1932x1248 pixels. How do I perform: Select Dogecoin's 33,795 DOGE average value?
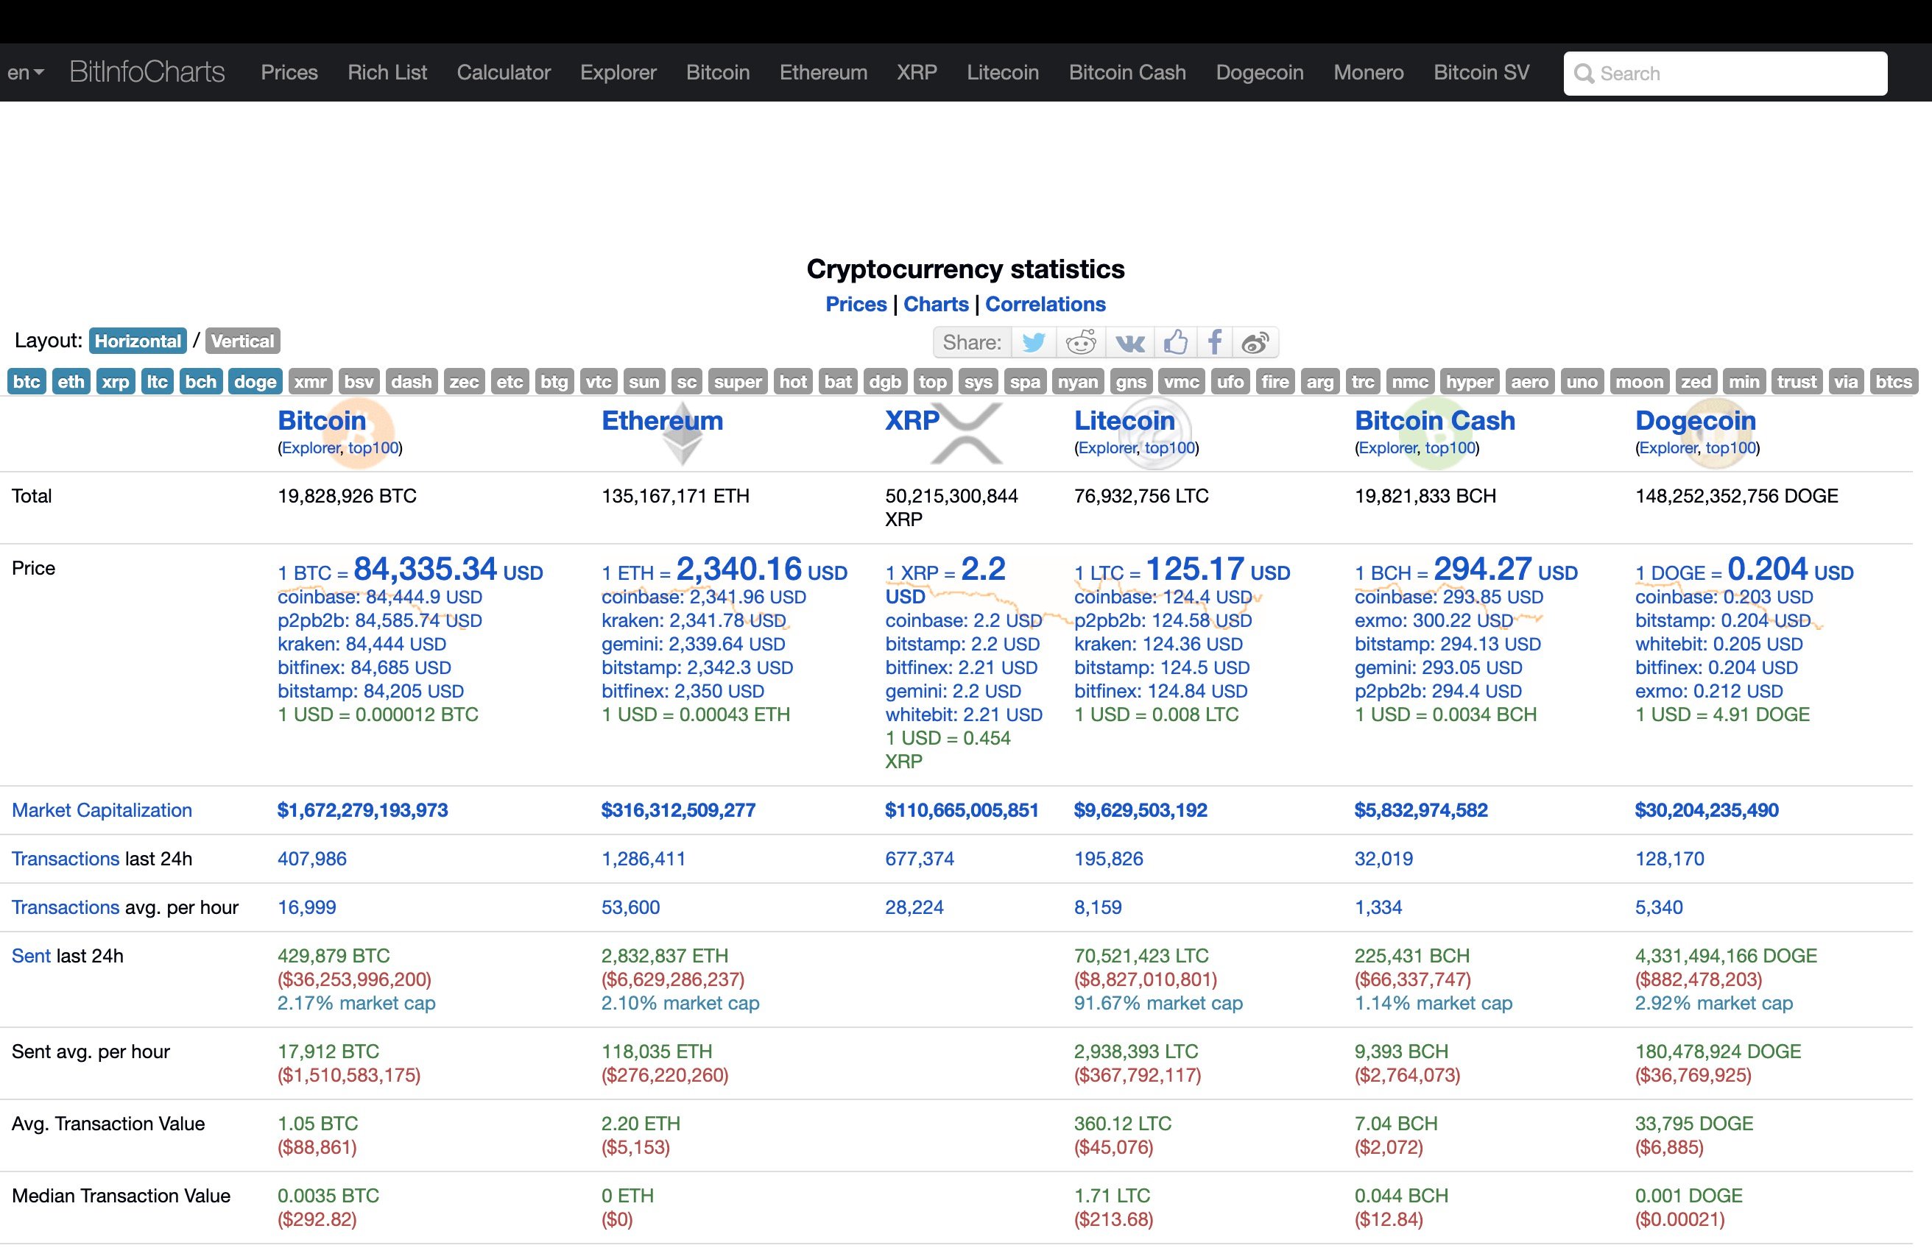(1694, 1124)
